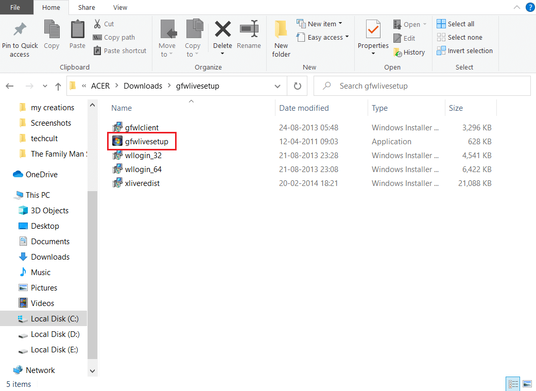This screenshot has height=391, width=536.
Task: Delete the selected file
Action: (222, 34)
